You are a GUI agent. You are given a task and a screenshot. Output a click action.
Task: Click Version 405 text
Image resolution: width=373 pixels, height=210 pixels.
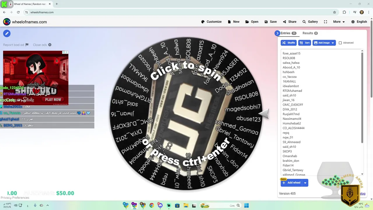pos(287,194)
